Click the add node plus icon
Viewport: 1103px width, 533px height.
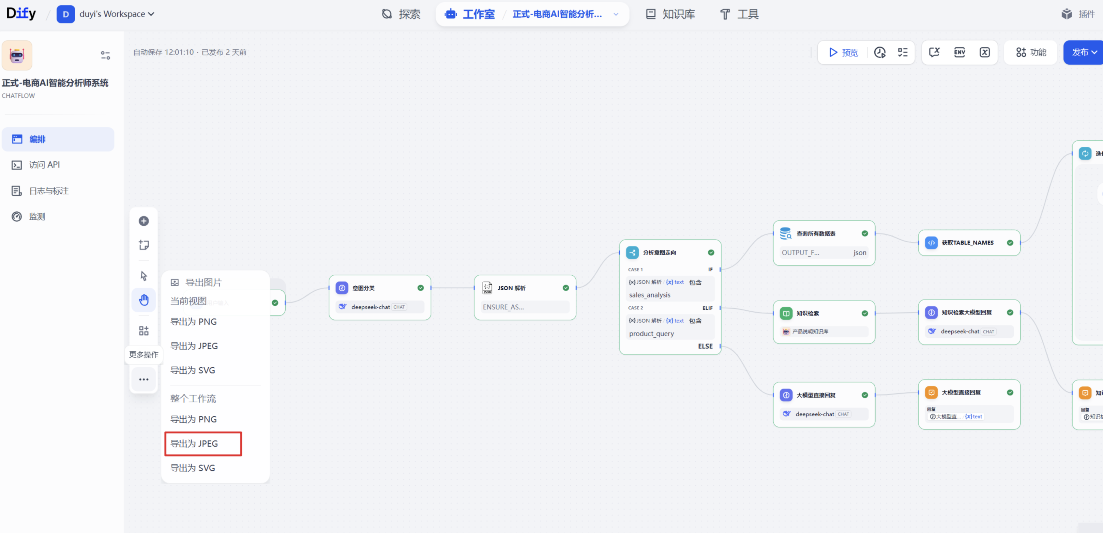[x=144, y=221]
